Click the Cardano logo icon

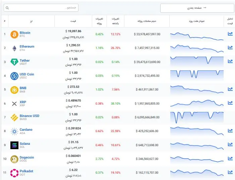14,131
